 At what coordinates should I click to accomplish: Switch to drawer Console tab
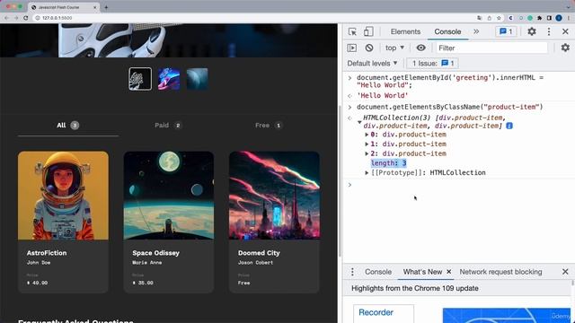(378, 272)
